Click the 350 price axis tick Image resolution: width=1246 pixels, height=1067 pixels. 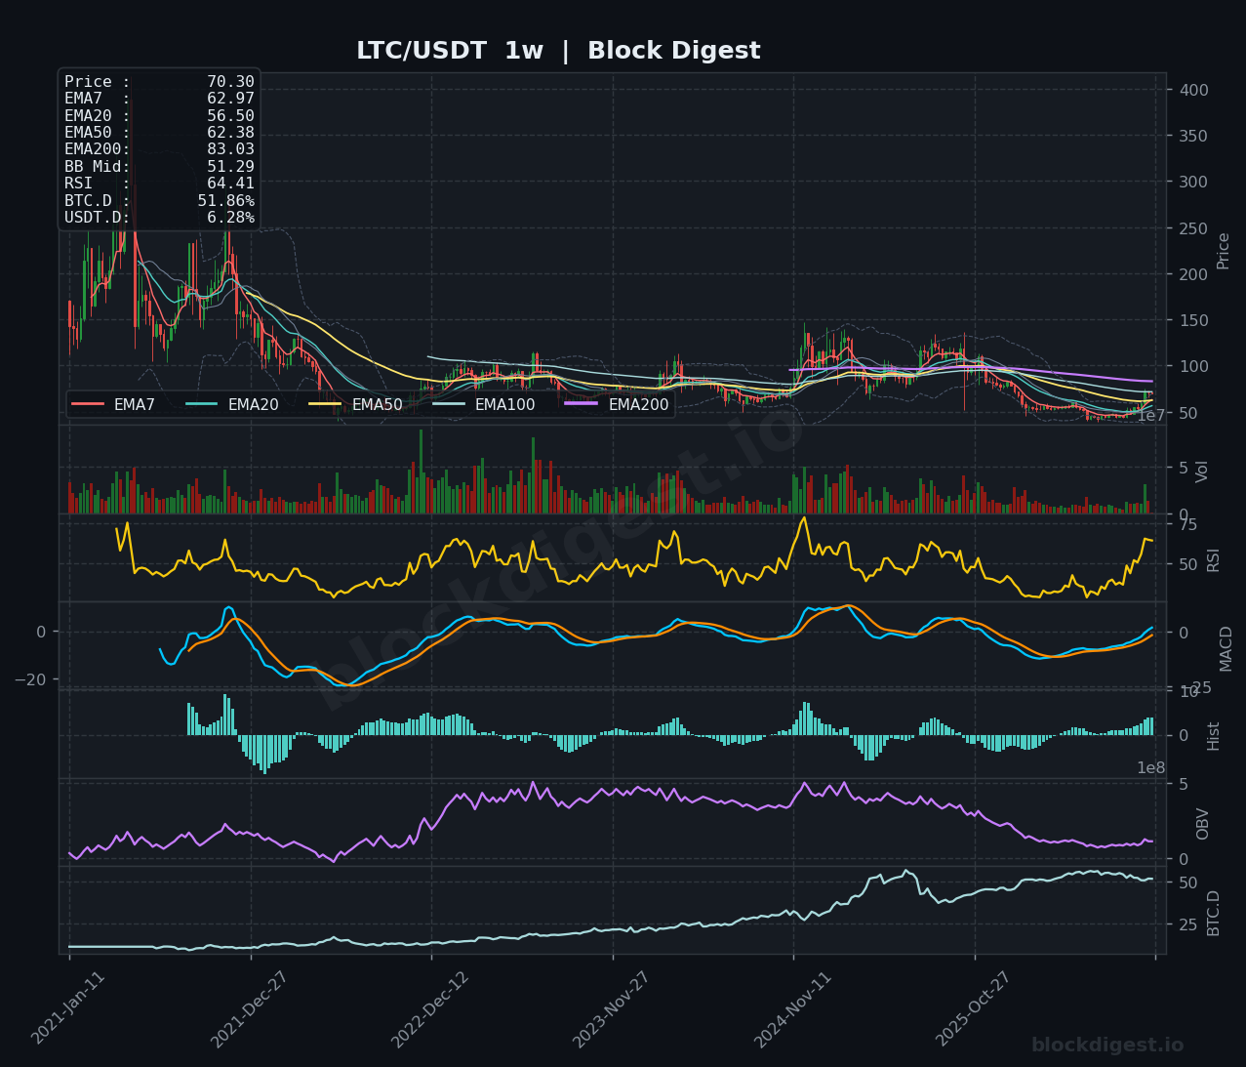1191,136
